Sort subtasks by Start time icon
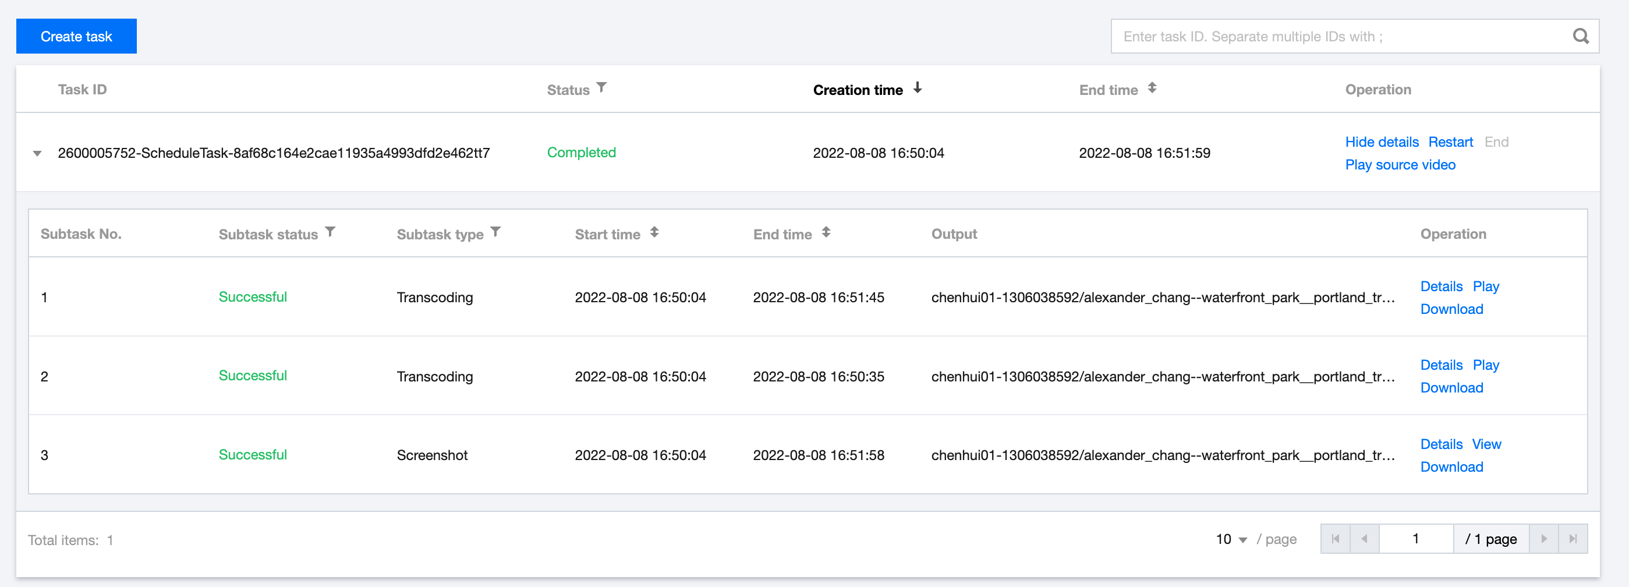 tap(654, 233)
